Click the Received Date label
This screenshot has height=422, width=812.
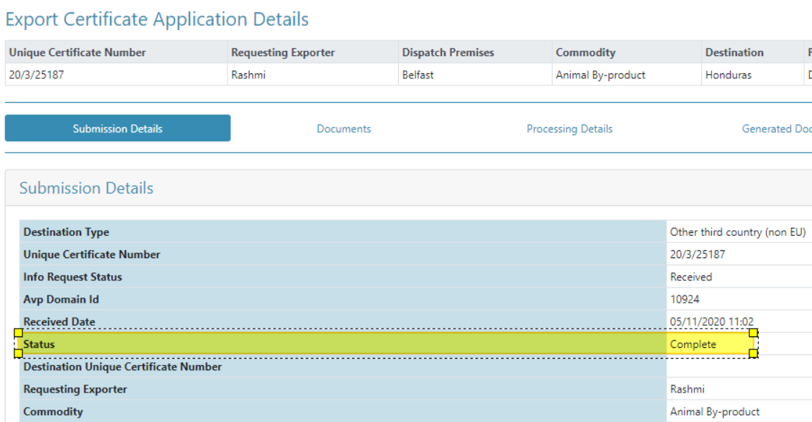59,321
